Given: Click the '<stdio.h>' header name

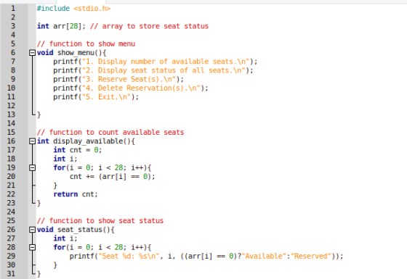Looking at the screenshot, I should pyautogui.click(x=92, y=9).
